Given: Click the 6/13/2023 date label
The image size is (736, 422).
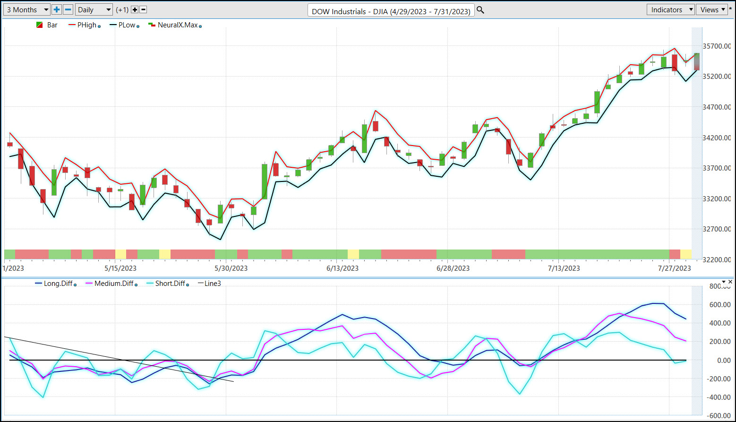Looking at the screenshot, I should pyautogui.click(x=342, y=268).
